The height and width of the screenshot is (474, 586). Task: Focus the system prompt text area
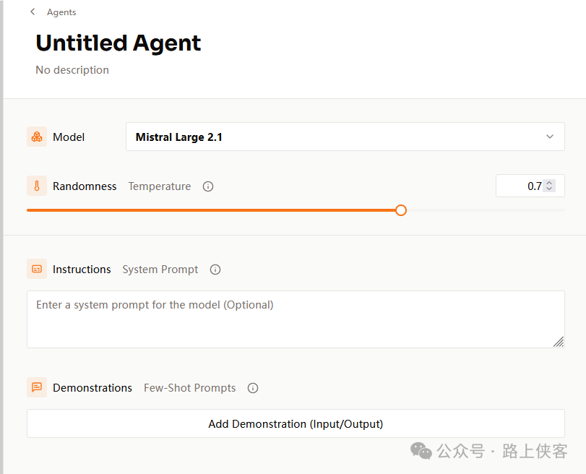(x=295, y=319)
